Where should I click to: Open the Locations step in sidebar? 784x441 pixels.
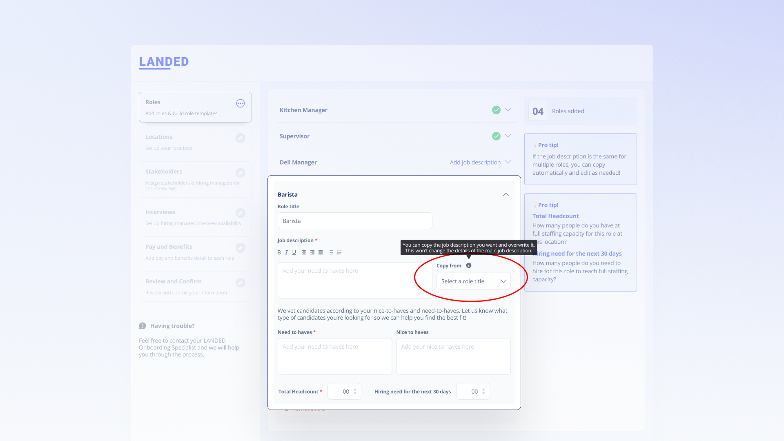click(x=195, y=142)
